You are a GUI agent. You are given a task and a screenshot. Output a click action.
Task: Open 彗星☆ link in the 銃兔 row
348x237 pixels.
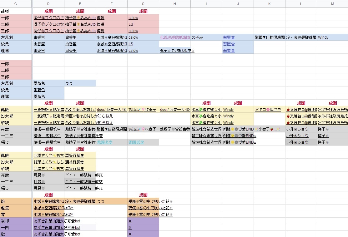(229, 44)
